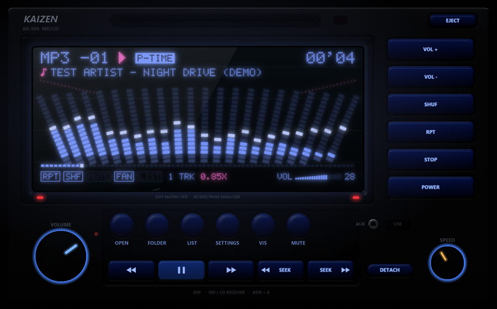Click the round FOLDER button
Screen dimensions: 497x309
click(157, 225)
